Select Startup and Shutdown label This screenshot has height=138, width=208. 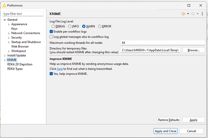(26, 42)
